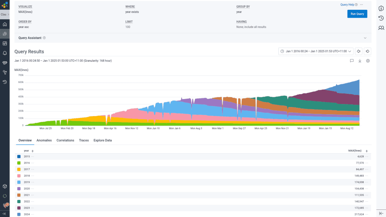The width and height of the screenshot is (386, 217).
Task: Open the info details icon in right panel
Action: (x=381, y=9)
